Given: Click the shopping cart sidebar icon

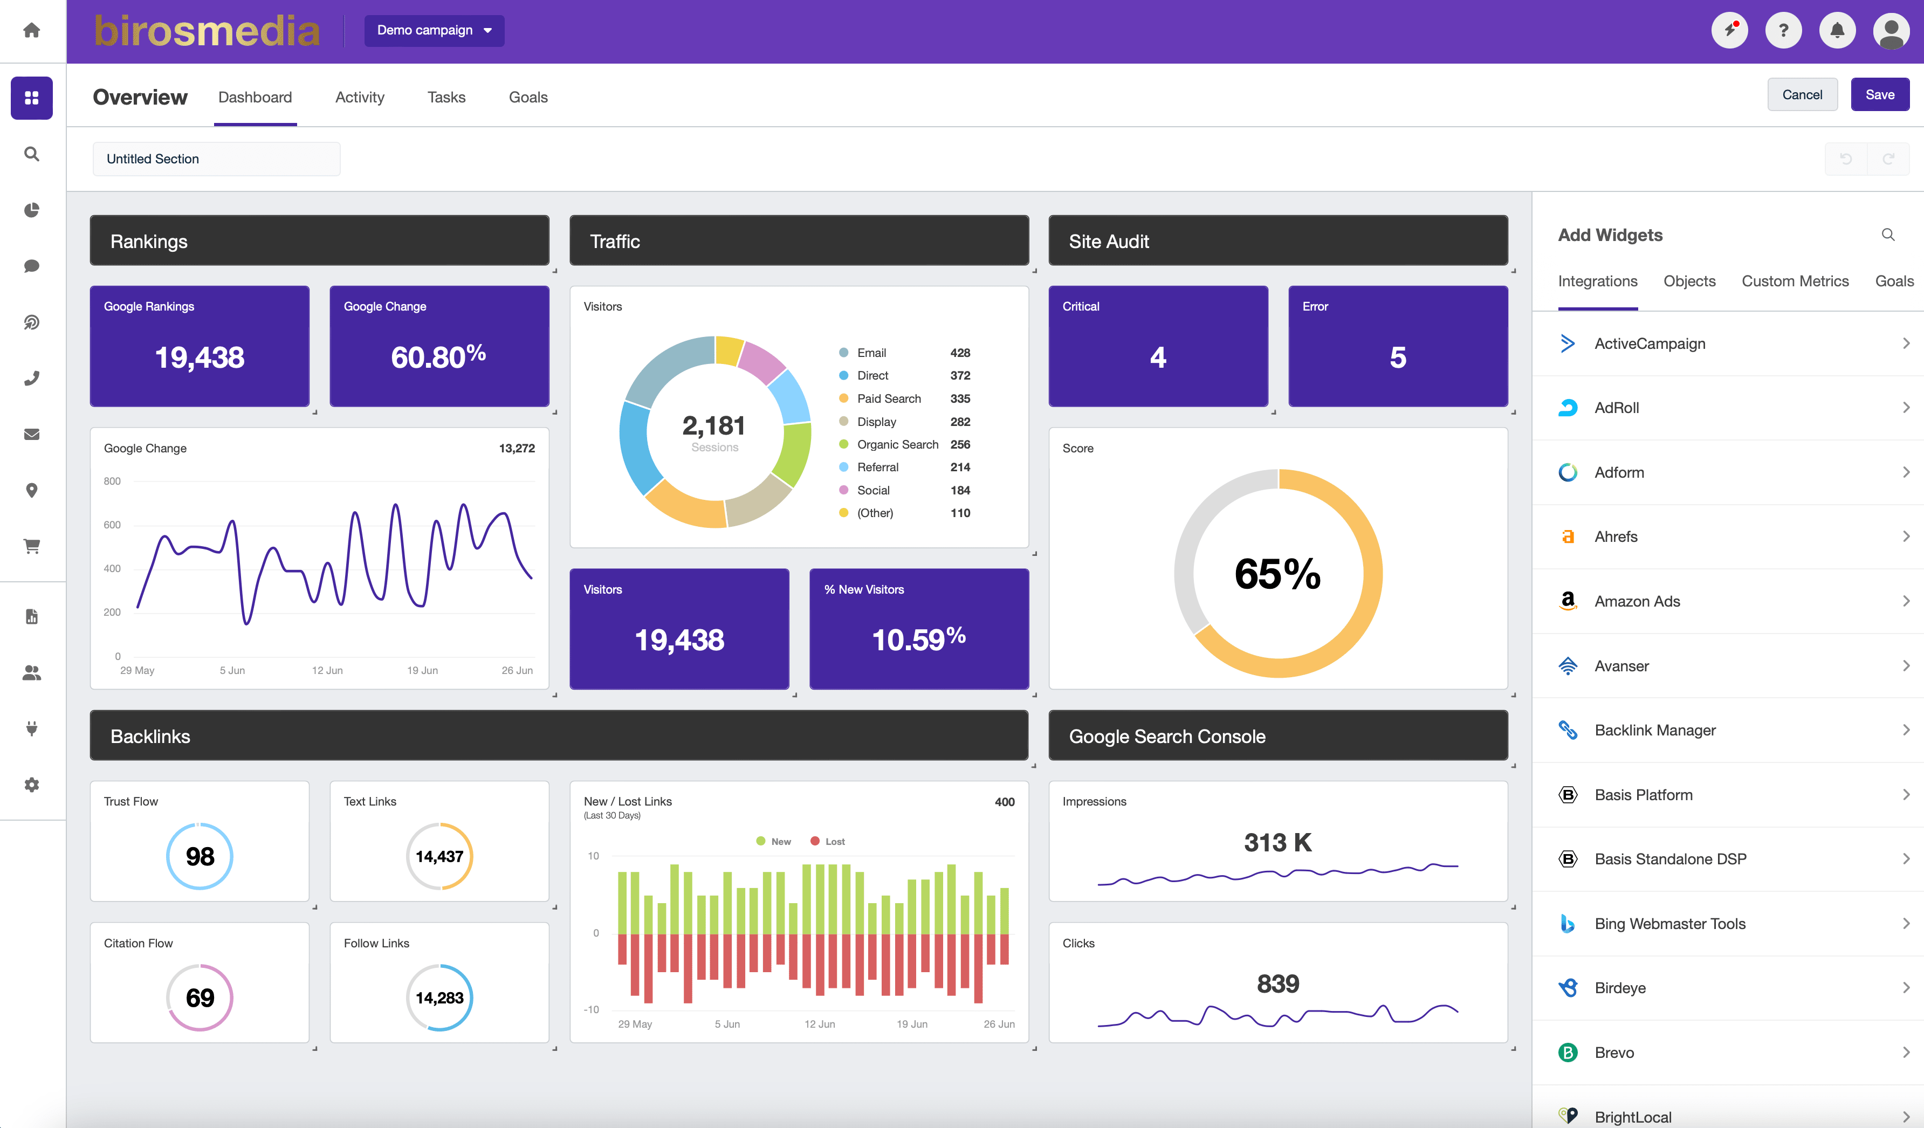Looking at the screenshot, I should pos(31,546).
